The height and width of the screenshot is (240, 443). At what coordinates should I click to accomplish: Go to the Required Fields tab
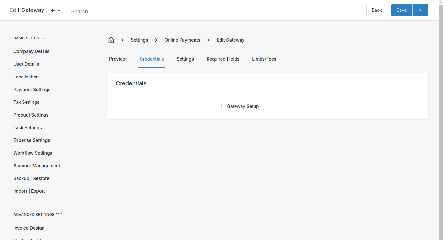pos(223,59)
